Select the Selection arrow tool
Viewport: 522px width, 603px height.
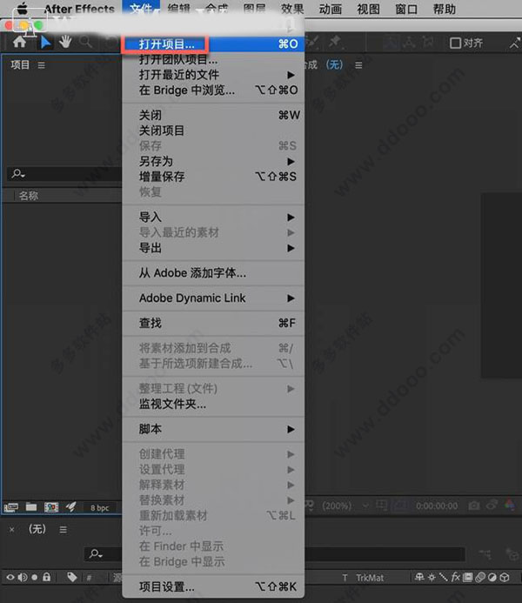[46, 43]
